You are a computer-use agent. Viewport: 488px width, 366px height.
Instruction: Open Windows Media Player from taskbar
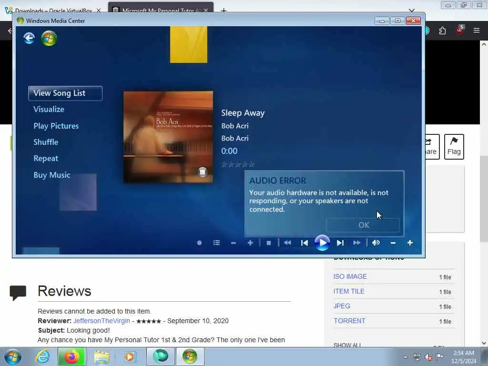130,356
